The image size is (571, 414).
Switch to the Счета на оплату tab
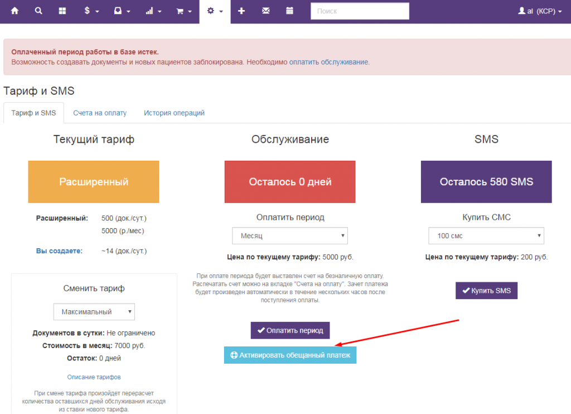click(x=100, y=113)
